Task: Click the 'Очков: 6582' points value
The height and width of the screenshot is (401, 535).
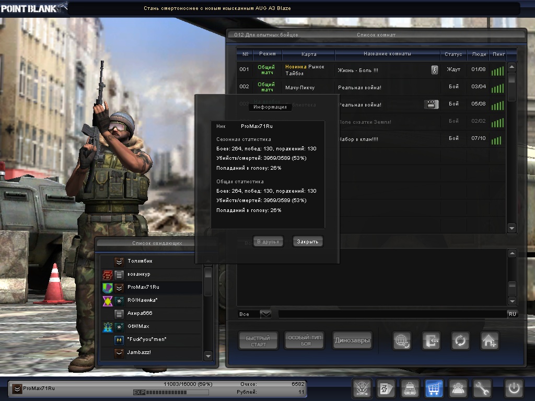Action: click(x=272, y=384)
